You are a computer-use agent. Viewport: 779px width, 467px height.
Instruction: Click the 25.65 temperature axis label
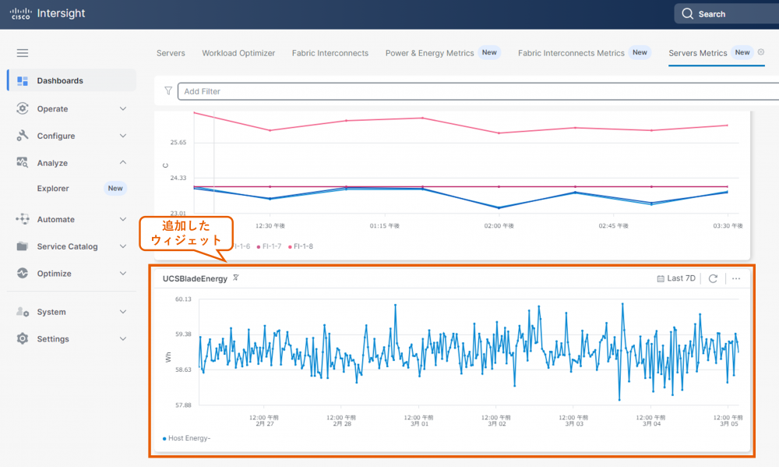pos(178,142)
